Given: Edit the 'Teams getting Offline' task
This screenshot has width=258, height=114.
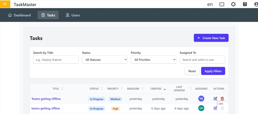Looking at the screenshot, I should (215, 99).
